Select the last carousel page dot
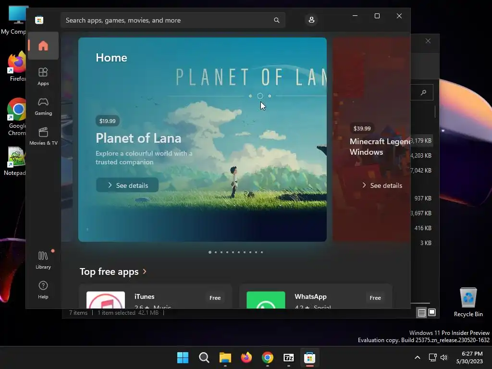The width and height of the screenshot is (492, 369). tap(262, 252)
